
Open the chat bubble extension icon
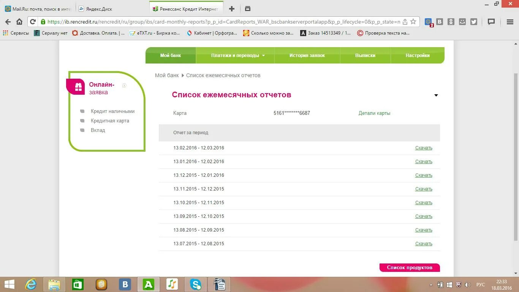491,22
